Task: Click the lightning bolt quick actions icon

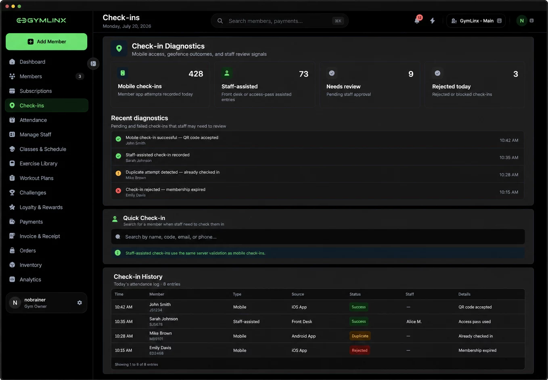Action: point(433,21)
